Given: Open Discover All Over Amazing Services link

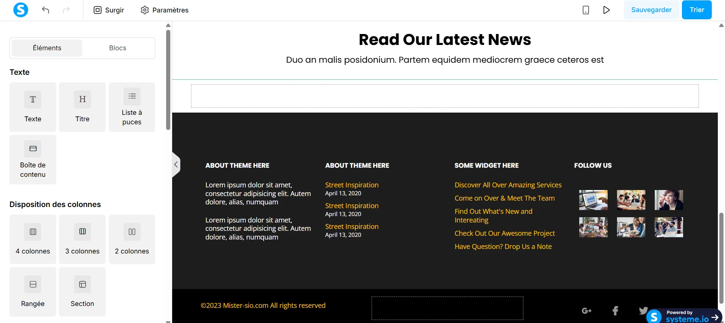Looking at the screenshot, I should [508, 185].
